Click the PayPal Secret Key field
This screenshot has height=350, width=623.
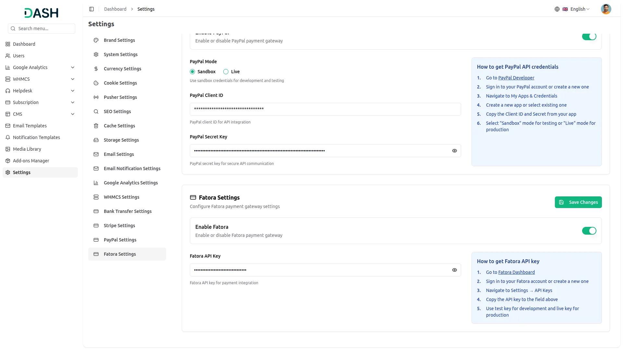325,151
